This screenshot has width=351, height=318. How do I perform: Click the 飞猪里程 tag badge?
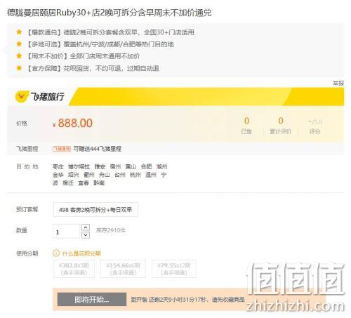click(x=62, y=149)
